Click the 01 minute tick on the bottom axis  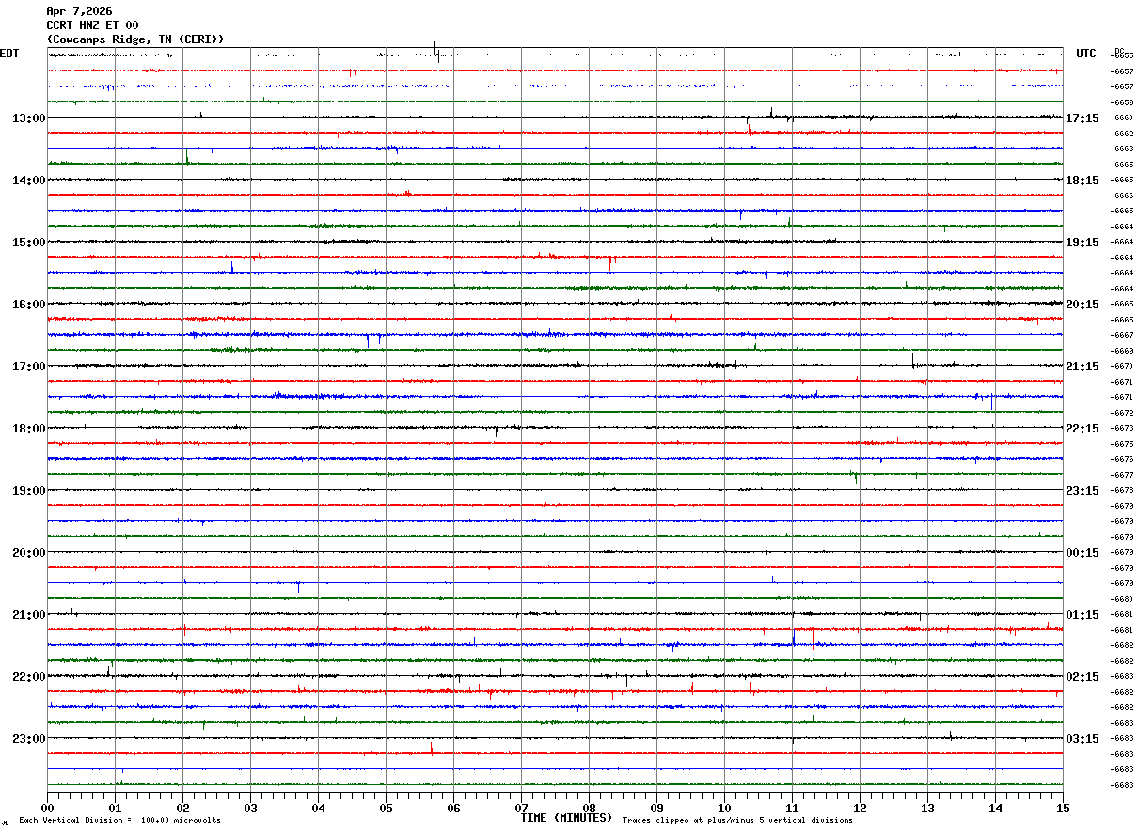point(115,808)
